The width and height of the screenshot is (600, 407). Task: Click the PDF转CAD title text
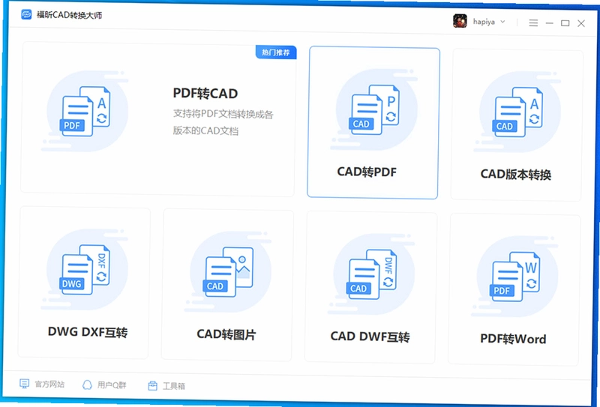click(205, 94)
